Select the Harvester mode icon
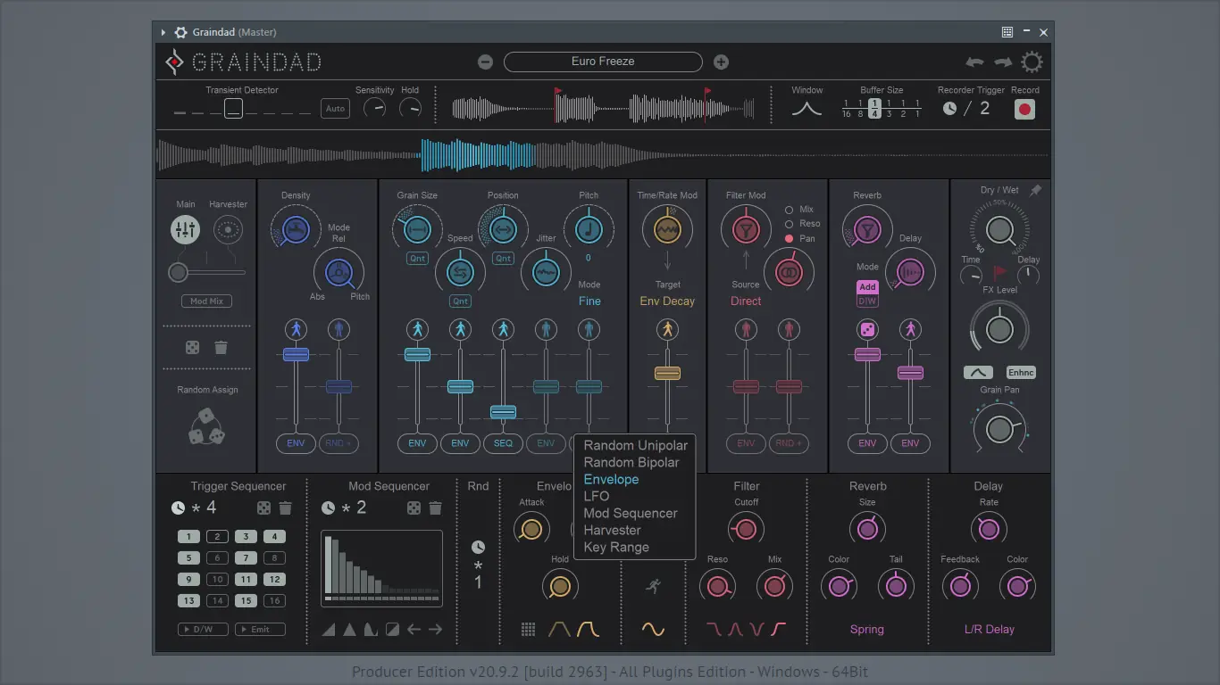 tap(228, 230)
